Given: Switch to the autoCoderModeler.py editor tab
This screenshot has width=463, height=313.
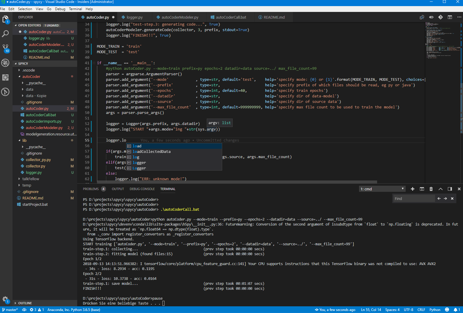Looking at the screenshot, I should (179, 17).
